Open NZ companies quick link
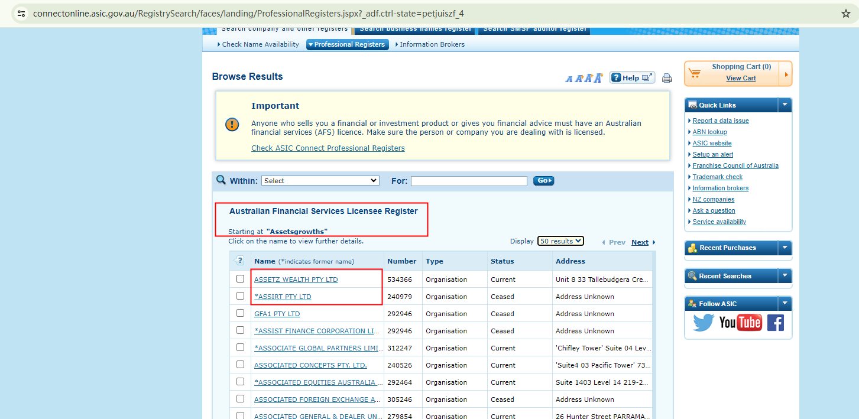The image size is (859, 419). 714,199
